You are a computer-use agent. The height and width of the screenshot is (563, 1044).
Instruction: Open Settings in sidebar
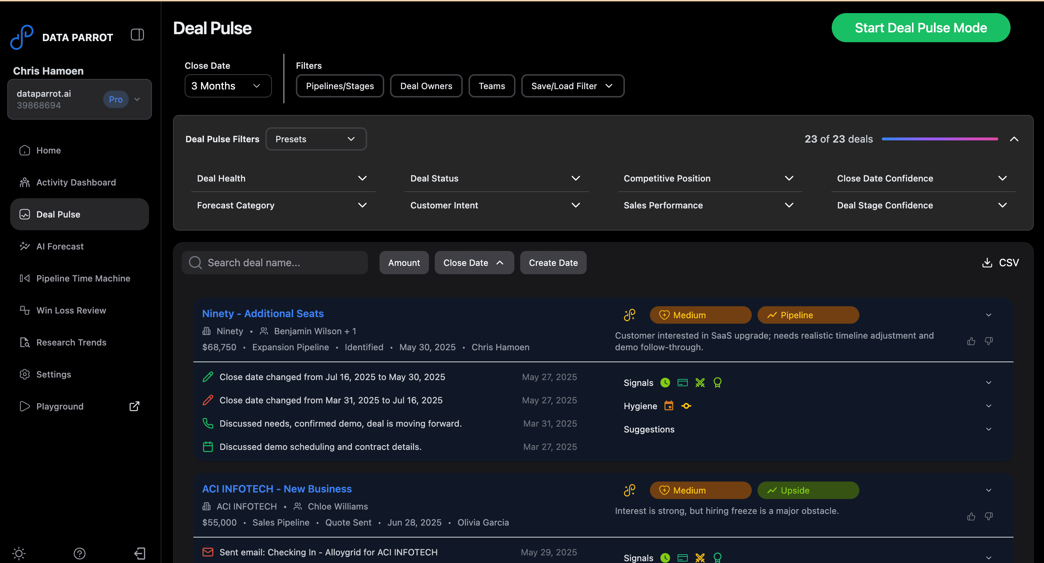80,374
